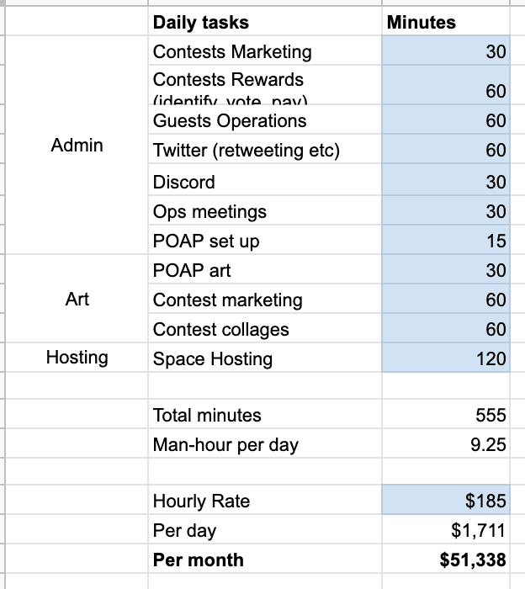
Task: Click the 15 minutes cell for POAP set up
Action: click(x=446, y=241)
